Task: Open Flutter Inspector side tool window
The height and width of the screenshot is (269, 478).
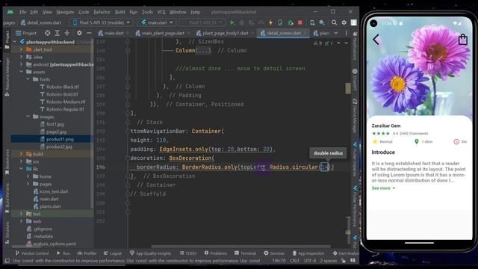Action: pos(355,158)
